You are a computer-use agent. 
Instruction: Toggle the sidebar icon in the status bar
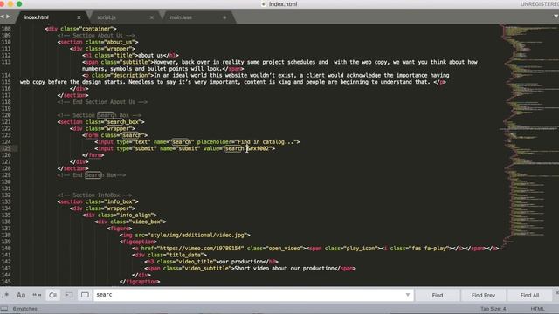3,309
